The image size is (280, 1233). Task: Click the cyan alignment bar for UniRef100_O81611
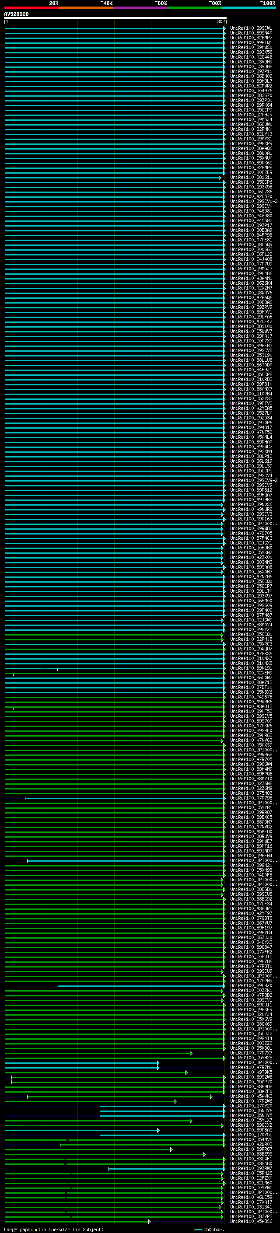113,178
